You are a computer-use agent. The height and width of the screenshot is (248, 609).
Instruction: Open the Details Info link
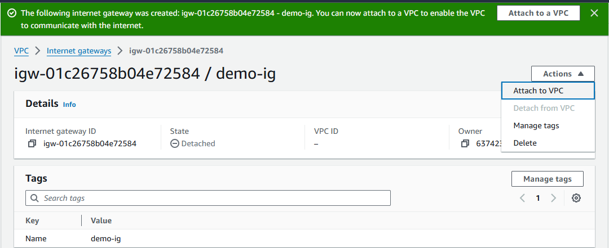(69, 105)
